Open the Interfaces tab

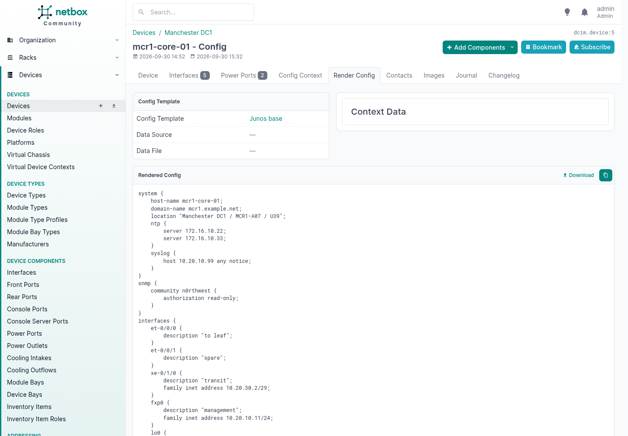click(x=189, y=75)
